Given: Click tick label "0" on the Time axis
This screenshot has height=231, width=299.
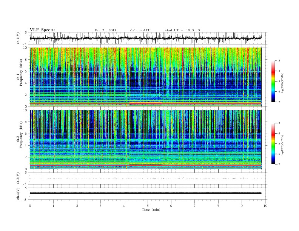Looking at the screenshot, I should (x=30, y=206).
